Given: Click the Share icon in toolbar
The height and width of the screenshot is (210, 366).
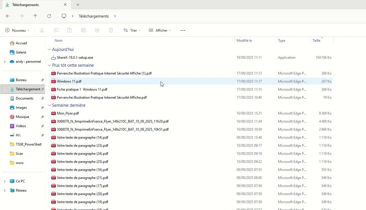Looking at the screenshot, I should [97, 30].
